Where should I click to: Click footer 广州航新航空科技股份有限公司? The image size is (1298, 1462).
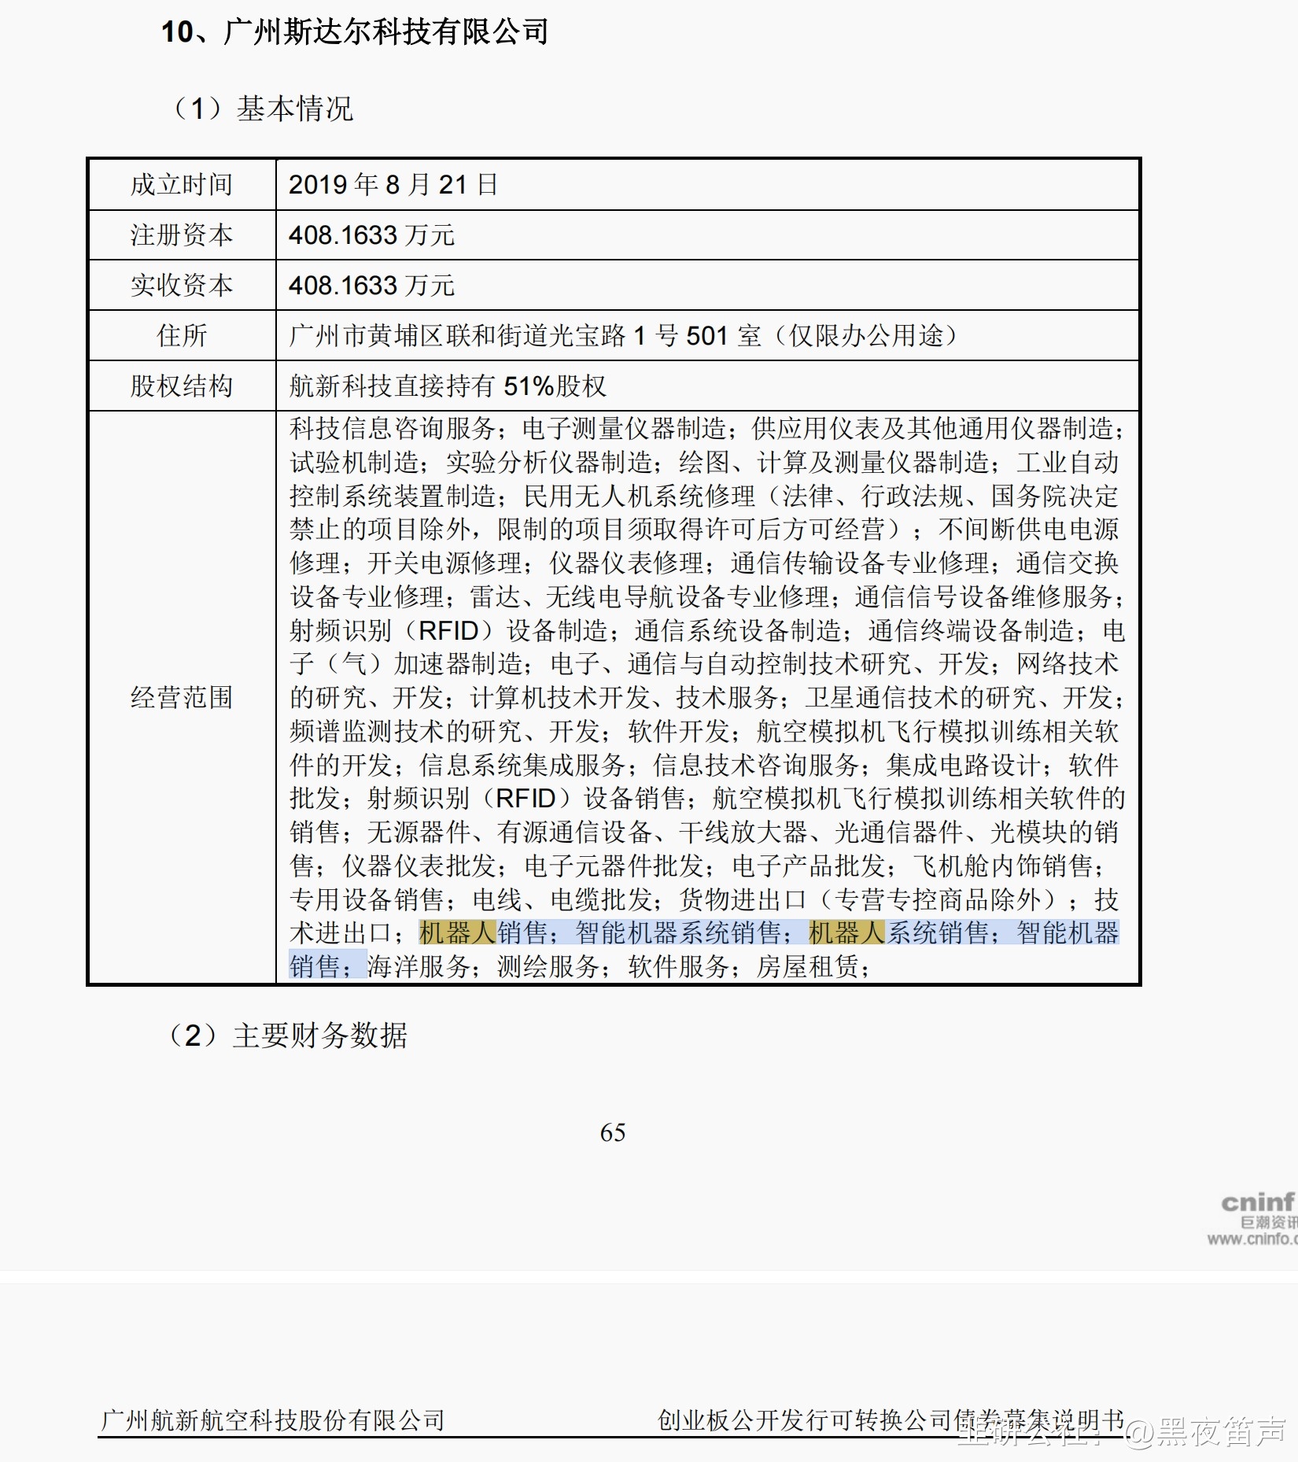(x=273, y=1420)
